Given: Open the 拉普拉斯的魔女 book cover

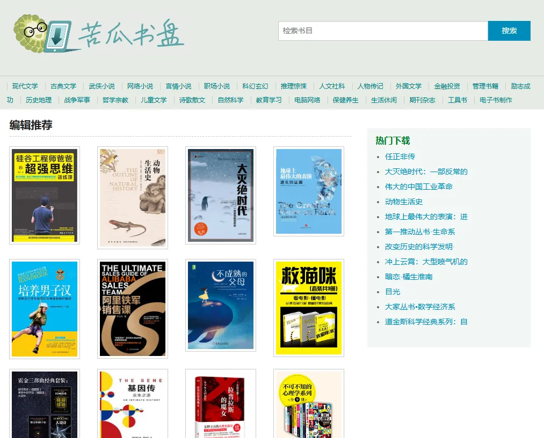Looking at the screenshot, I should (221, 404).
